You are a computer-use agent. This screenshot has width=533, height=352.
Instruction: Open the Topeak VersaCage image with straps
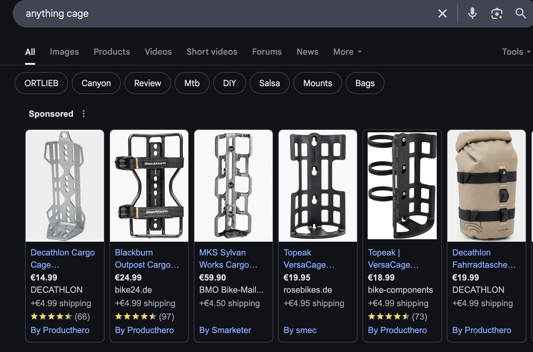click(x=402, y=186)
